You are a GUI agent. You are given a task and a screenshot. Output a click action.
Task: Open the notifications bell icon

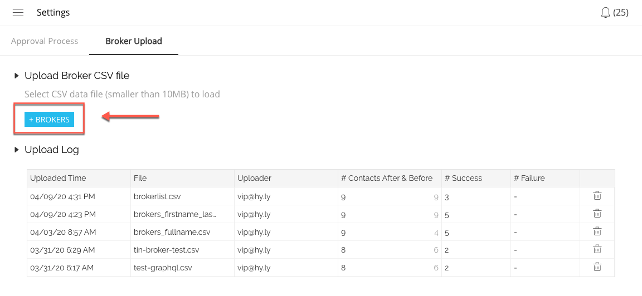(x=606, y=12)
